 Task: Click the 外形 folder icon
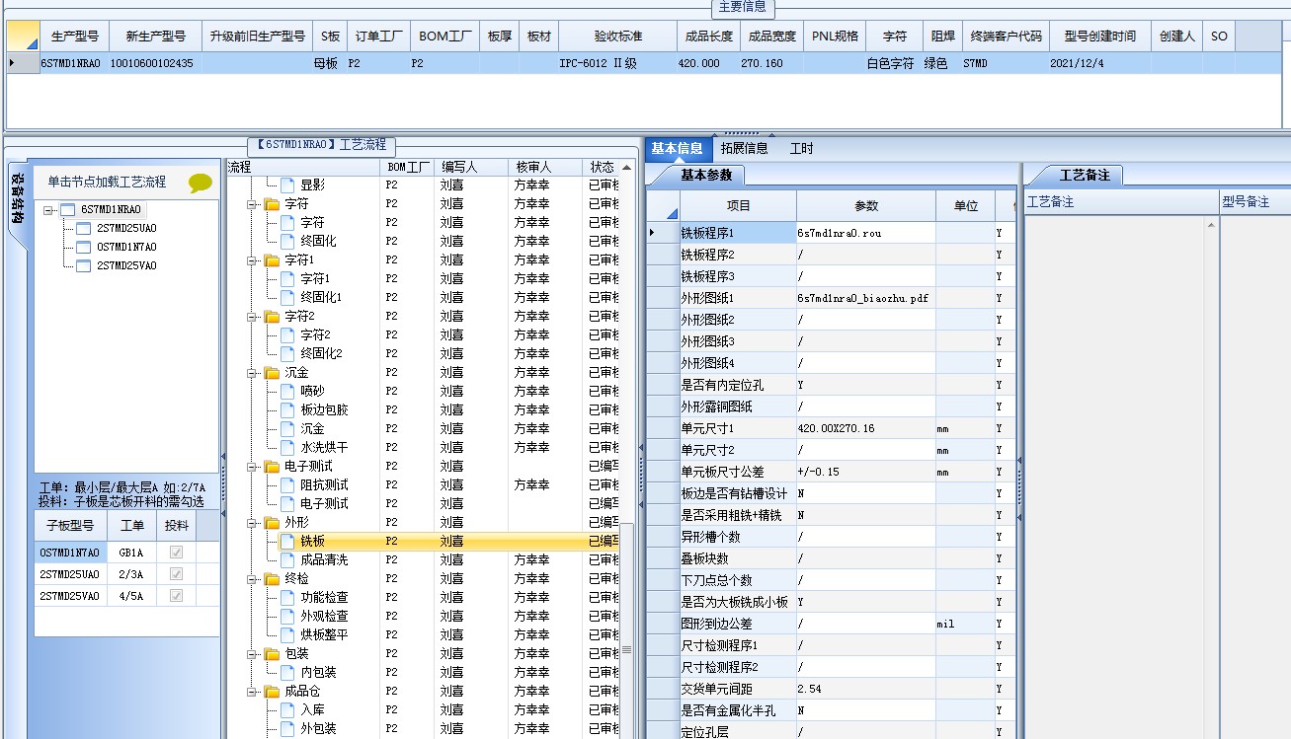[272, 522]
